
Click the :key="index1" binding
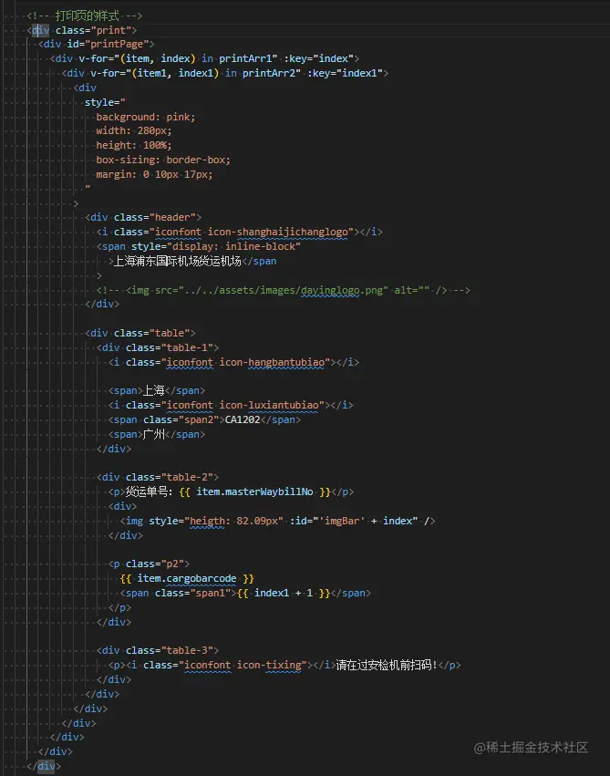(346, 73)
